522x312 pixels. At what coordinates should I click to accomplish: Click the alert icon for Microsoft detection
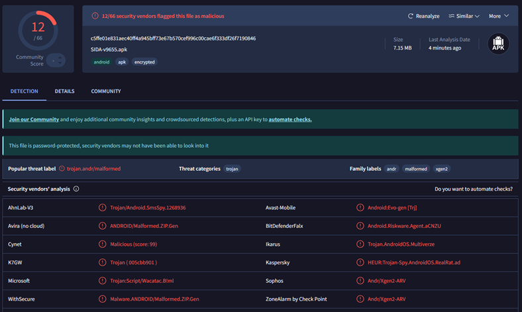[x=102, y=281]
